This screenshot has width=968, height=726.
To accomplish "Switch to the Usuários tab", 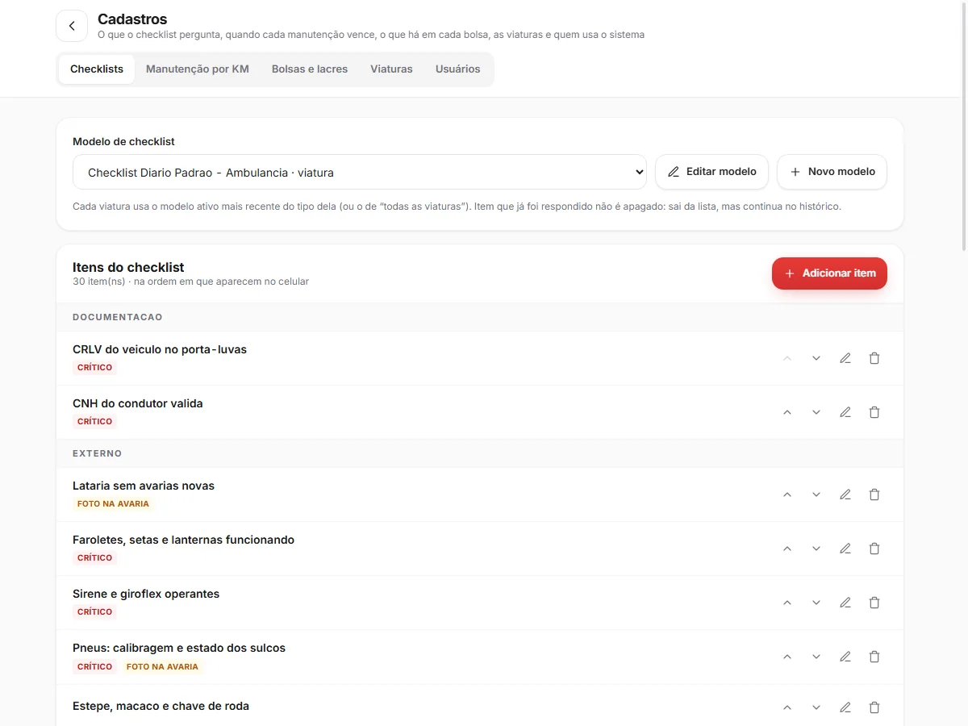I will 458,69.
